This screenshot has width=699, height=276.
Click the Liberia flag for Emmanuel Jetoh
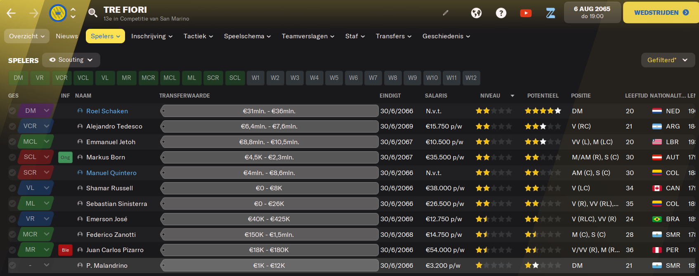coord(657,142)
